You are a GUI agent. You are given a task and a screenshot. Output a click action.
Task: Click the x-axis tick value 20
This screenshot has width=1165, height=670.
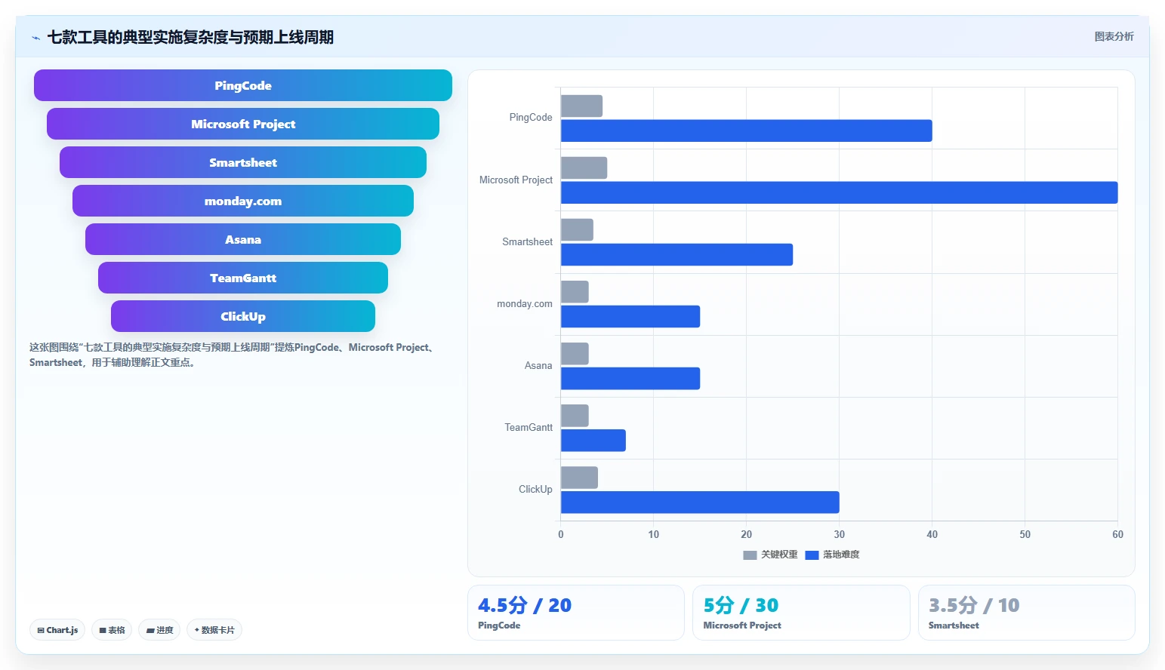747,535
